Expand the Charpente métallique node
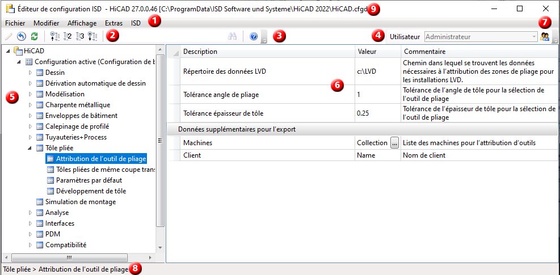560x275 pixels. coord(31,105)
